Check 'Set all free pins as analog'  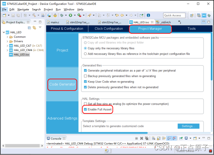tap(85, 104)
